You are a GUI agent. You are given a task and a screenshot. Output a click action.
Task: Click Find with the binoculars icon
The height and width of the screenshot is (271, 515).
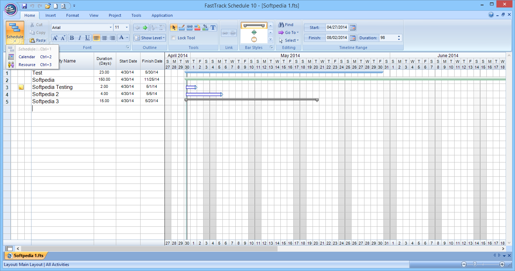[x=286, y=25]
